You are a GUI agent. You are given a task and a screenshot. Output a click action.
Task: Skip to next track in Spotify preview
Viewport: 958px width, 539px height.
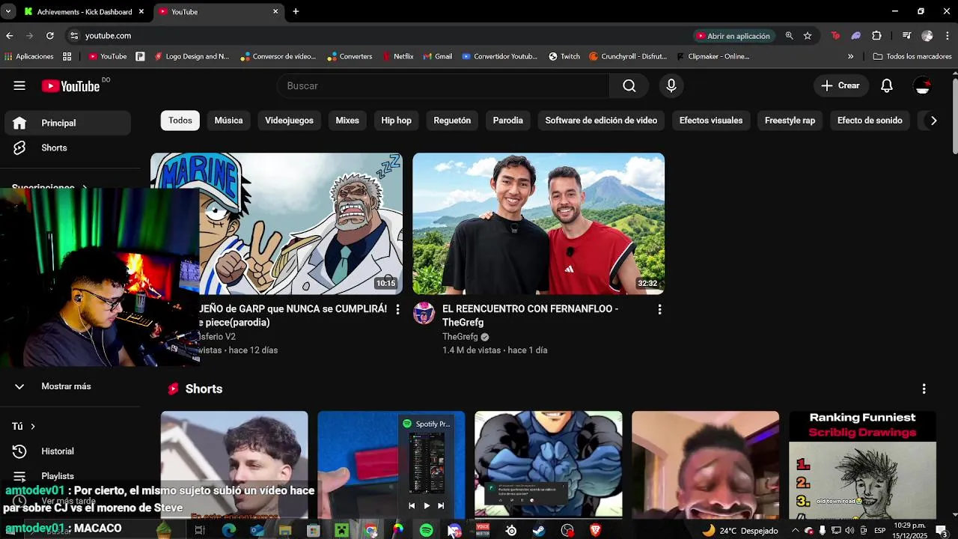point(441,506)
